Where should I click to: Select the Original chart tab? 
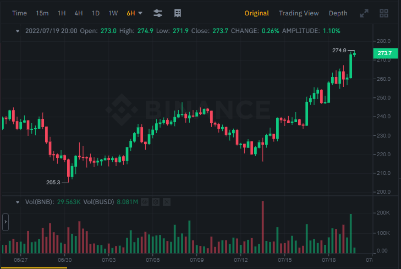click(x=256, y=13)
